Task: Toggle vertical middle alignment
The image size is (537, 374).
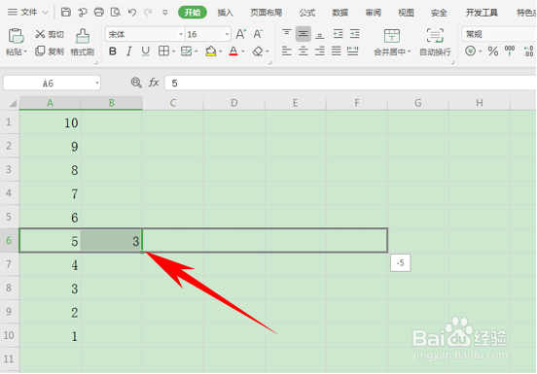Action: click(x=304, y=33)
